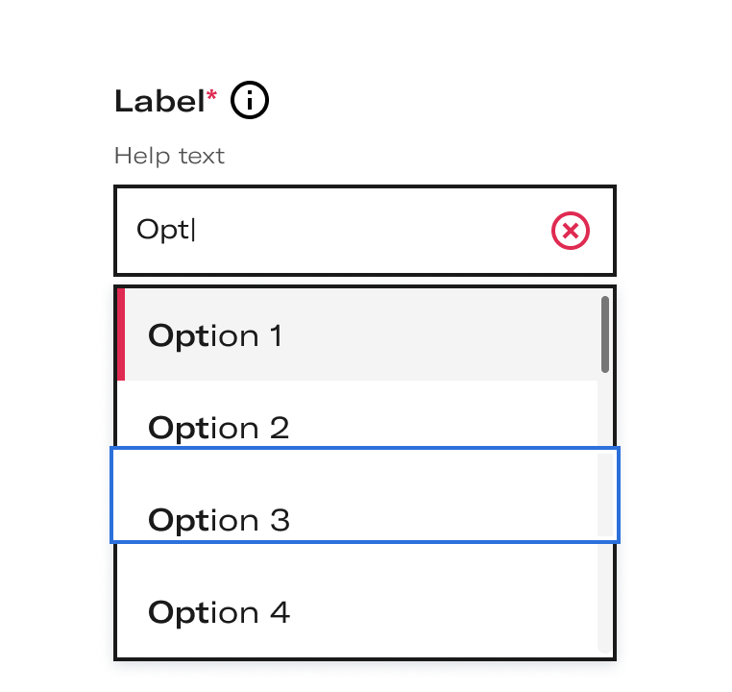
Task: Clear the input with the red X icon
Action: (x=570, y=231)
